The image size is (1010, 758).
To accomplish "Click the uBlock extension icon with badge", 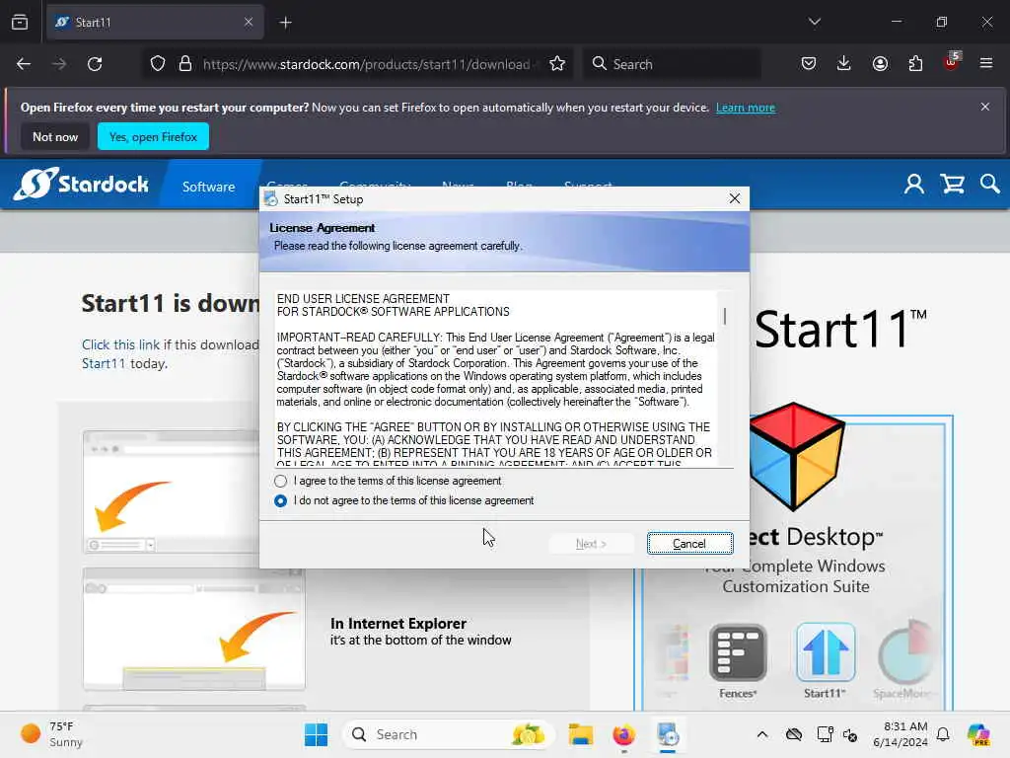I will 952,62.
